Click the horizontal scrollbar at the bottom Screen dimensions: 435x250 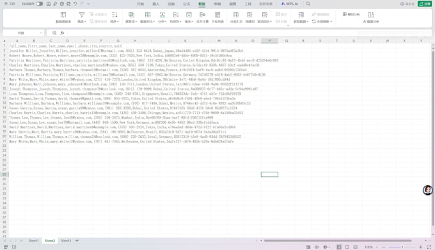coord(338,240)
